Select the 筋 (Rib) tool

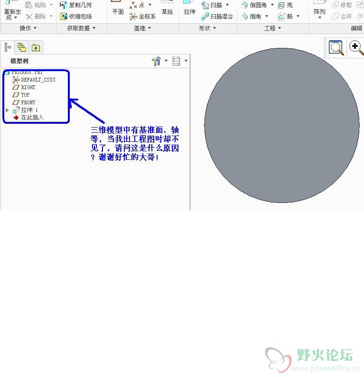(x=285, y=16)
